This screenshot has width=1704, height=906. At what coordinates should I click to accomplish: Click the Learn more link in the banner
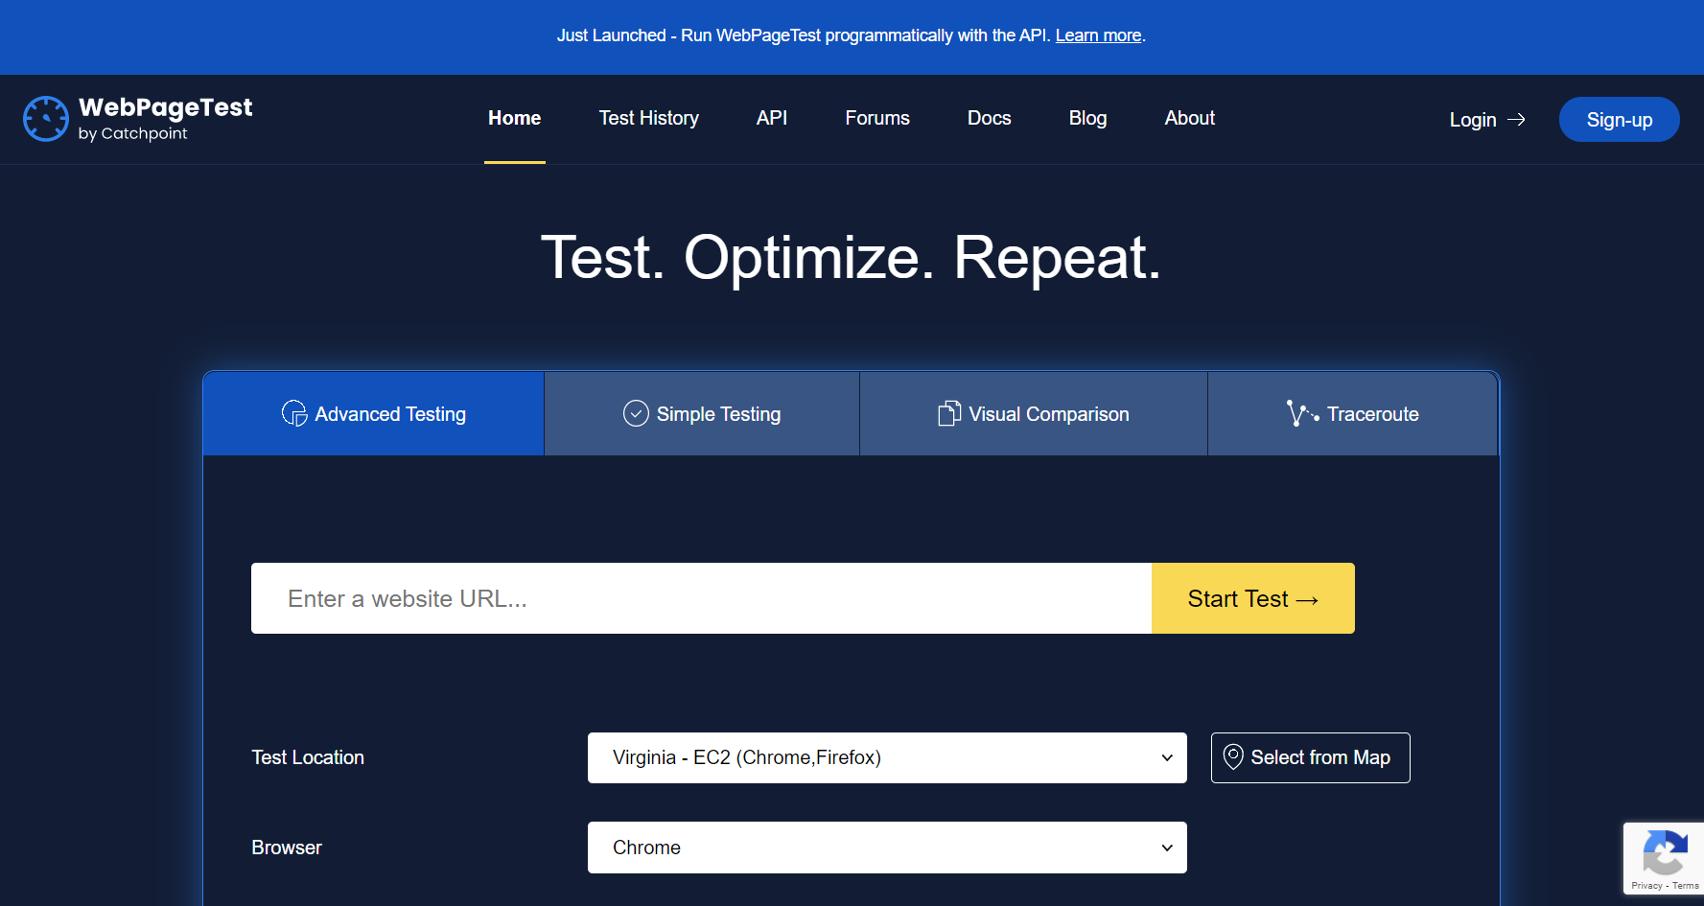pos(1098,35)
